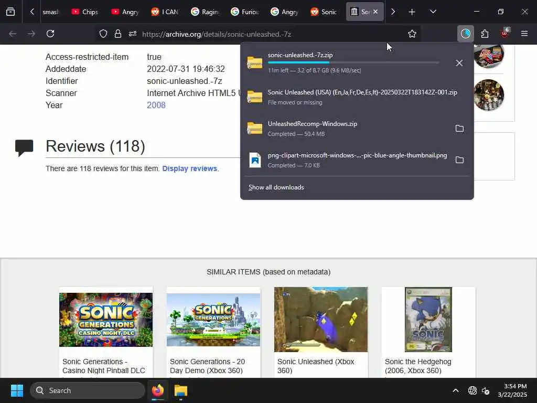Open a new tab with plus button
Screen dimensions: 537x403
[412, 12]
